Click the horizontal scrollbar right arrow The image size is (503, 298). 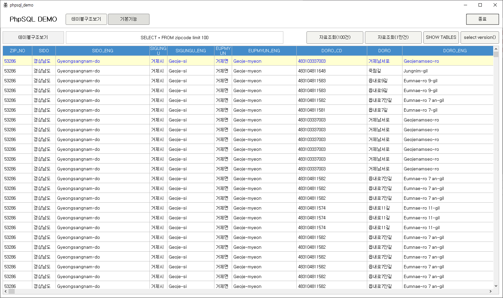click(x=491, y=291)
